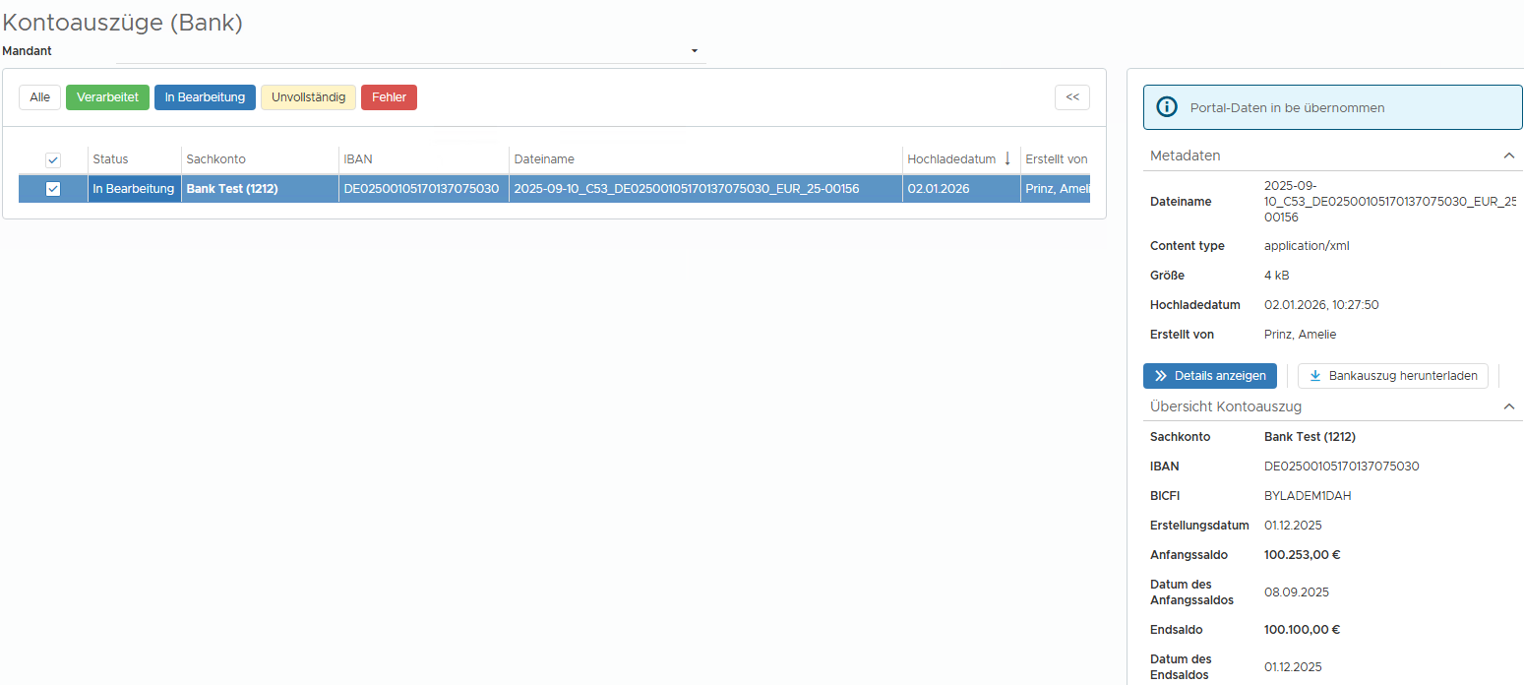Click the double-chevron icon on Details anzeigen
This screenshot has height=685, width=1524.
pos(1161,376)
